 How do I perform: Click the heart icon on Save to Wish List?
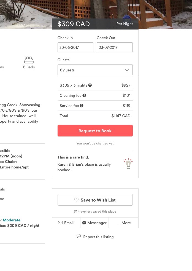point(76,200)
